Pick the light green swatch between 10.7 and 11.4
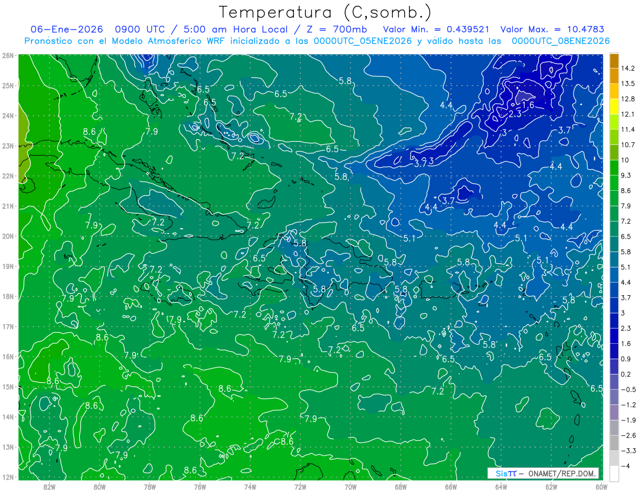The height and width of the screenshot is (494, 639). click(614, 137)
